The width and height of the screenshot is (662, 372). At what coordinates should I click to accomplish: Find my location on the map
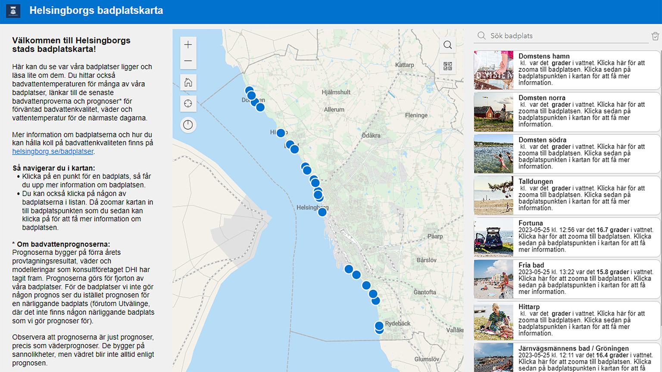188,104
